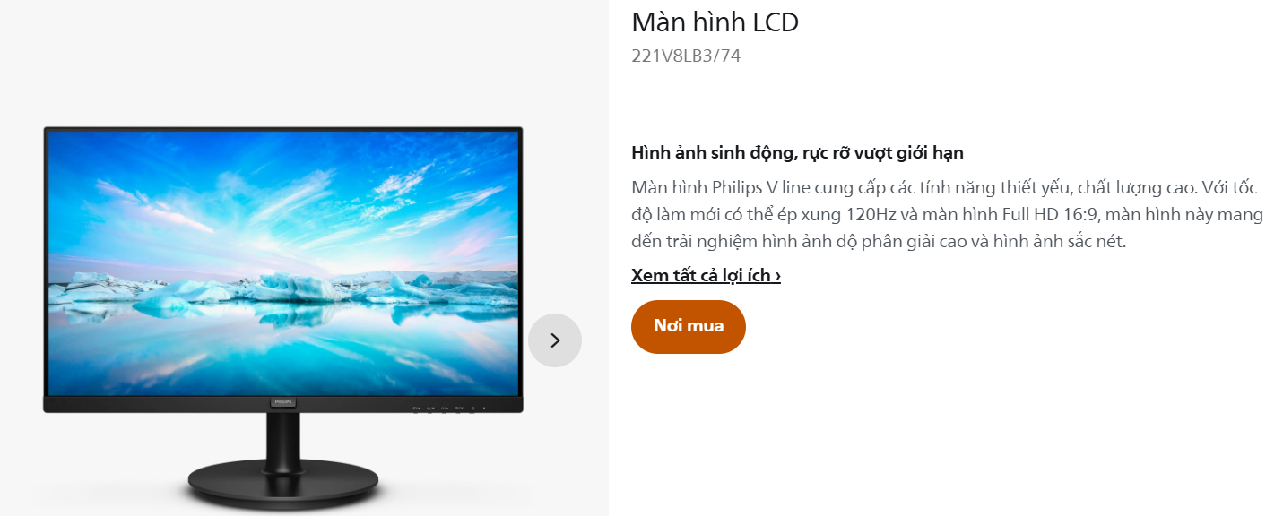Click the power LED dot on monitor bezel
The height and width of the screenshot is (516, 1283).
tap(484, 408)
